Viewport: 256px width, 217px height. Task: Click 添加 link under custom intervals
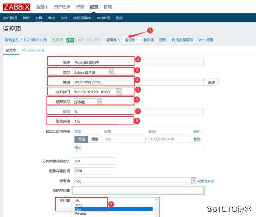pos(78,148)
